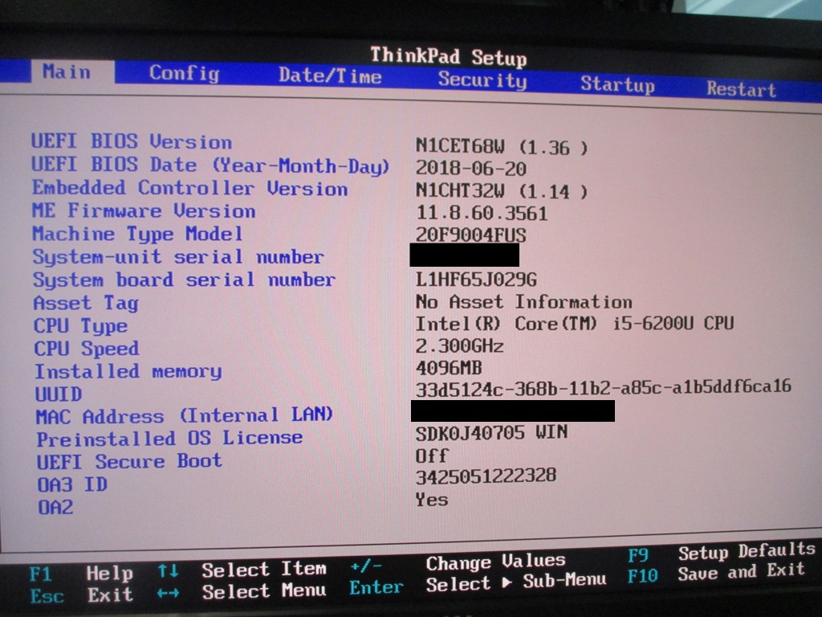Click the BIOS date value 2018-06-20
822x617 pixels.
point(470,169)
